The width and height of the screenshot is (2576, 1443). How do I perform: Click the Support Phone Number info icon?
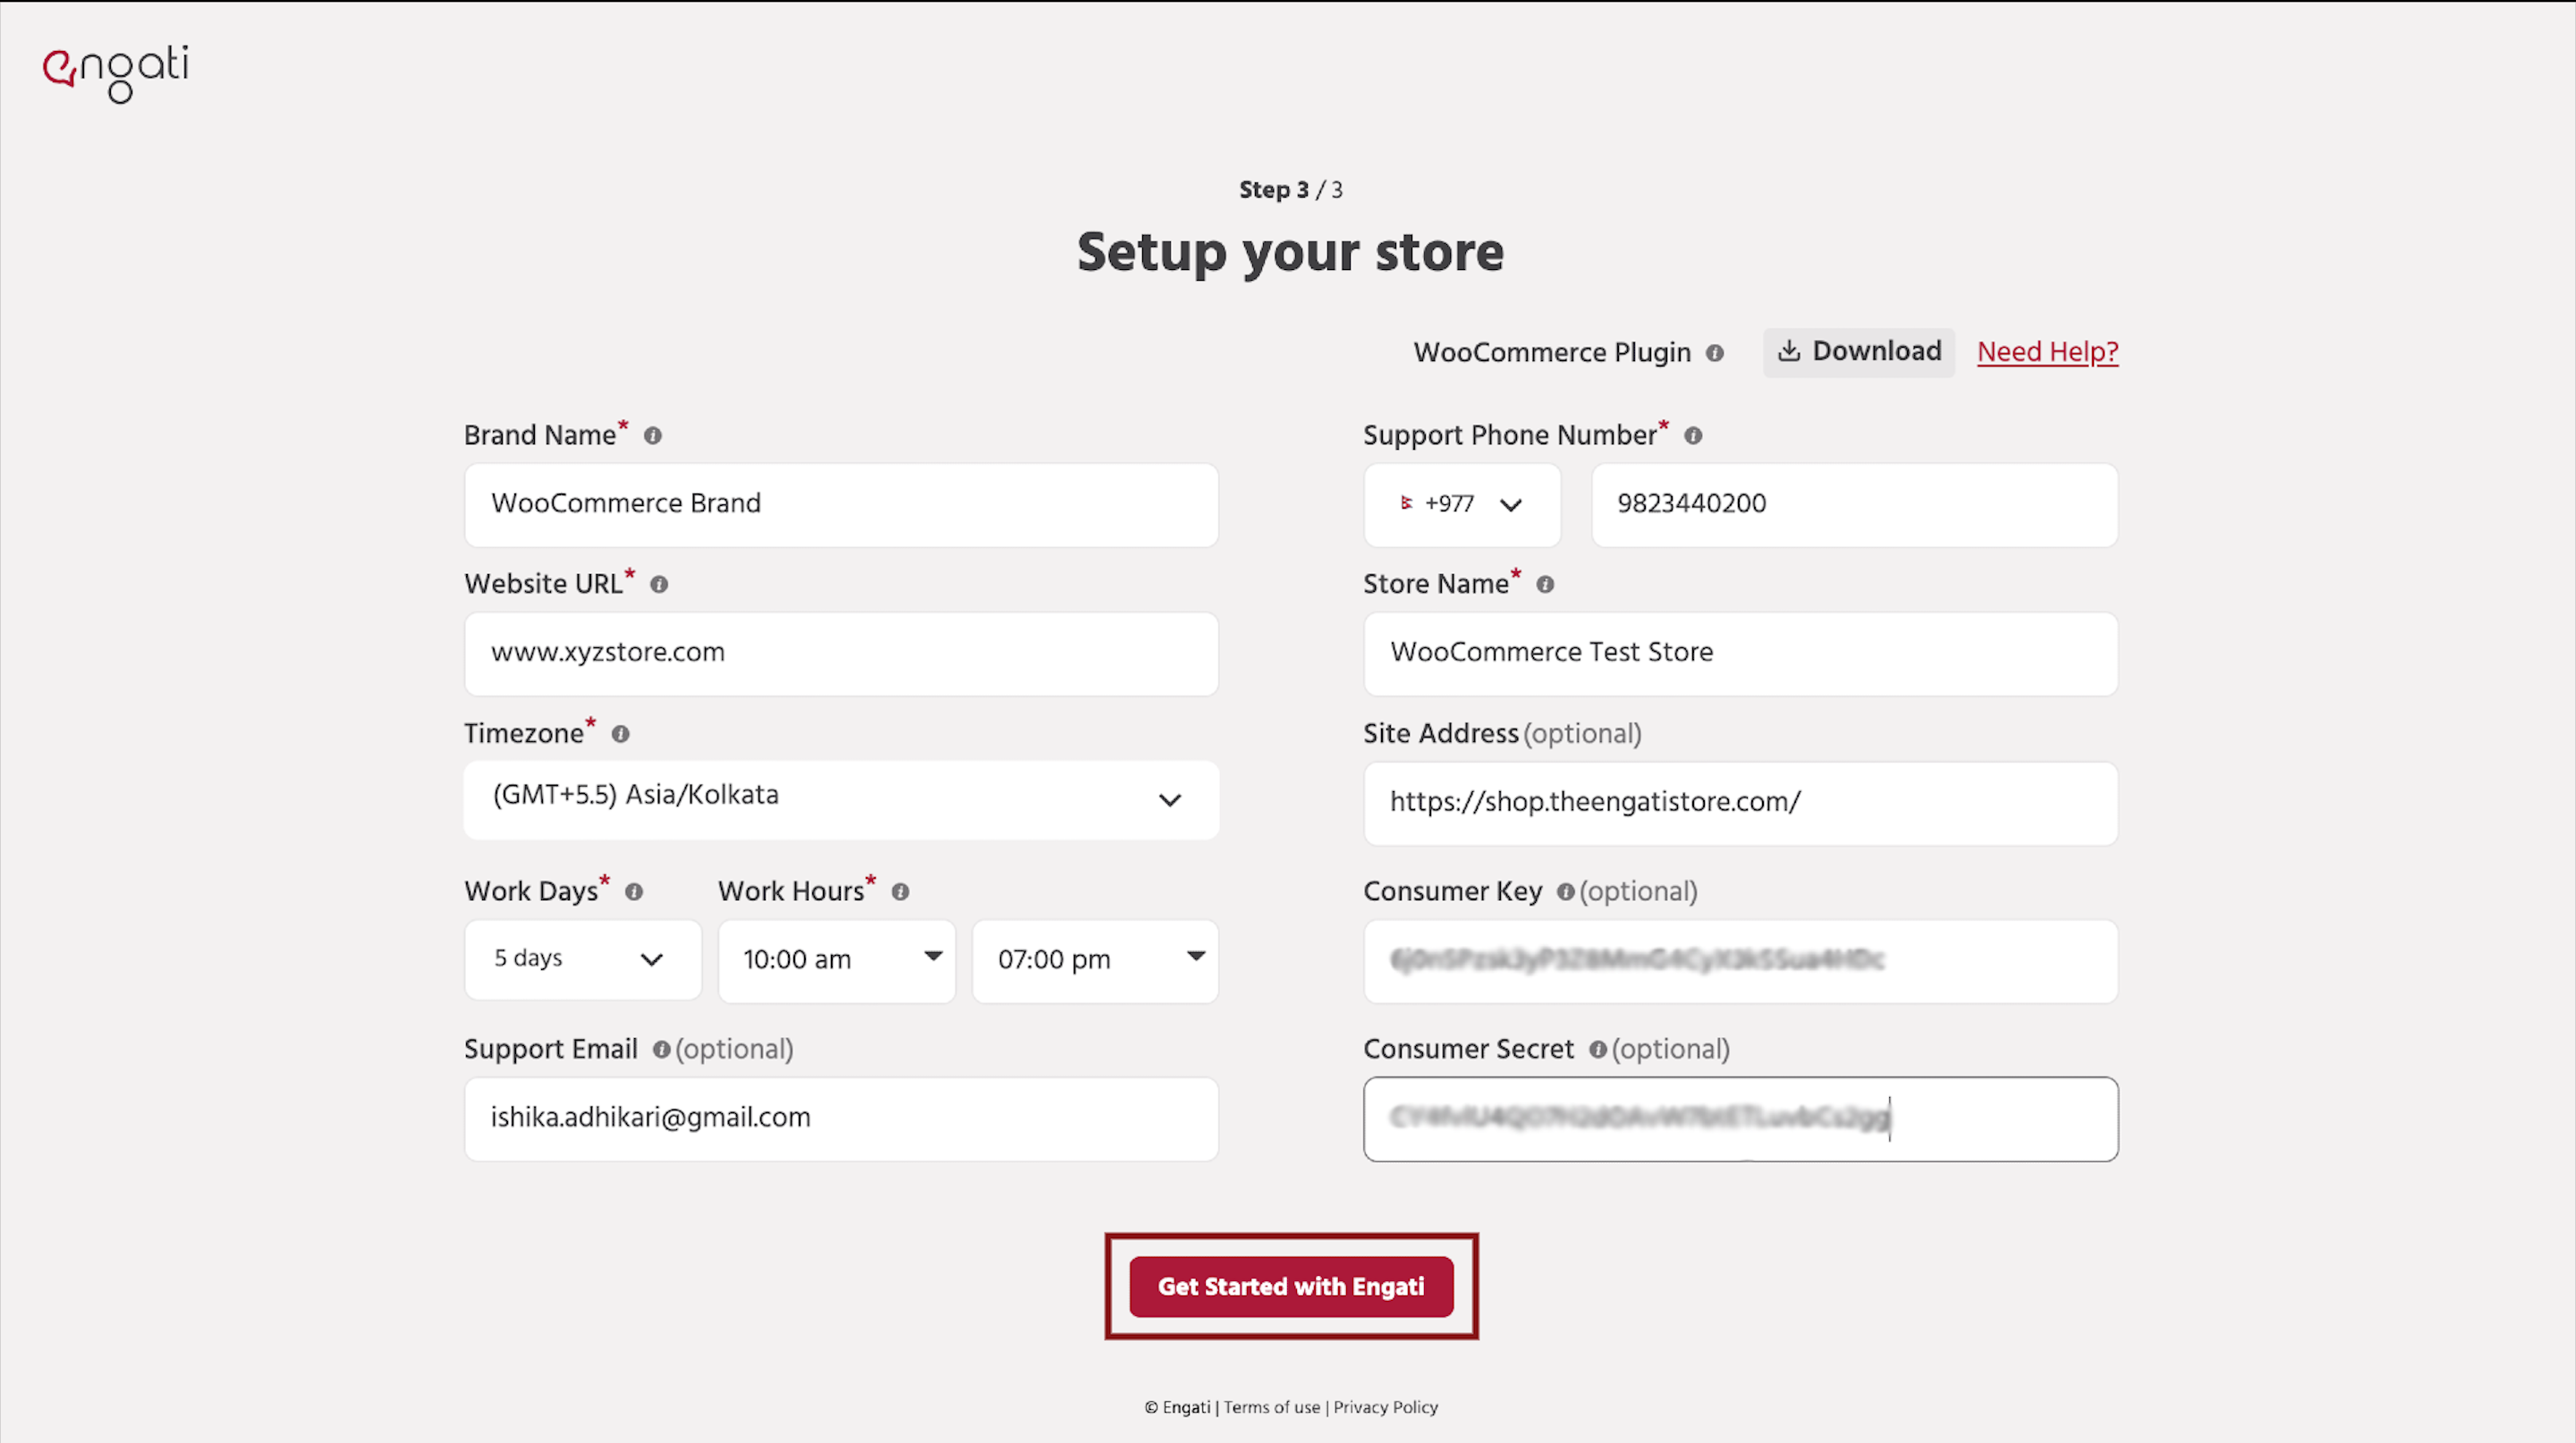(1693, 435)
